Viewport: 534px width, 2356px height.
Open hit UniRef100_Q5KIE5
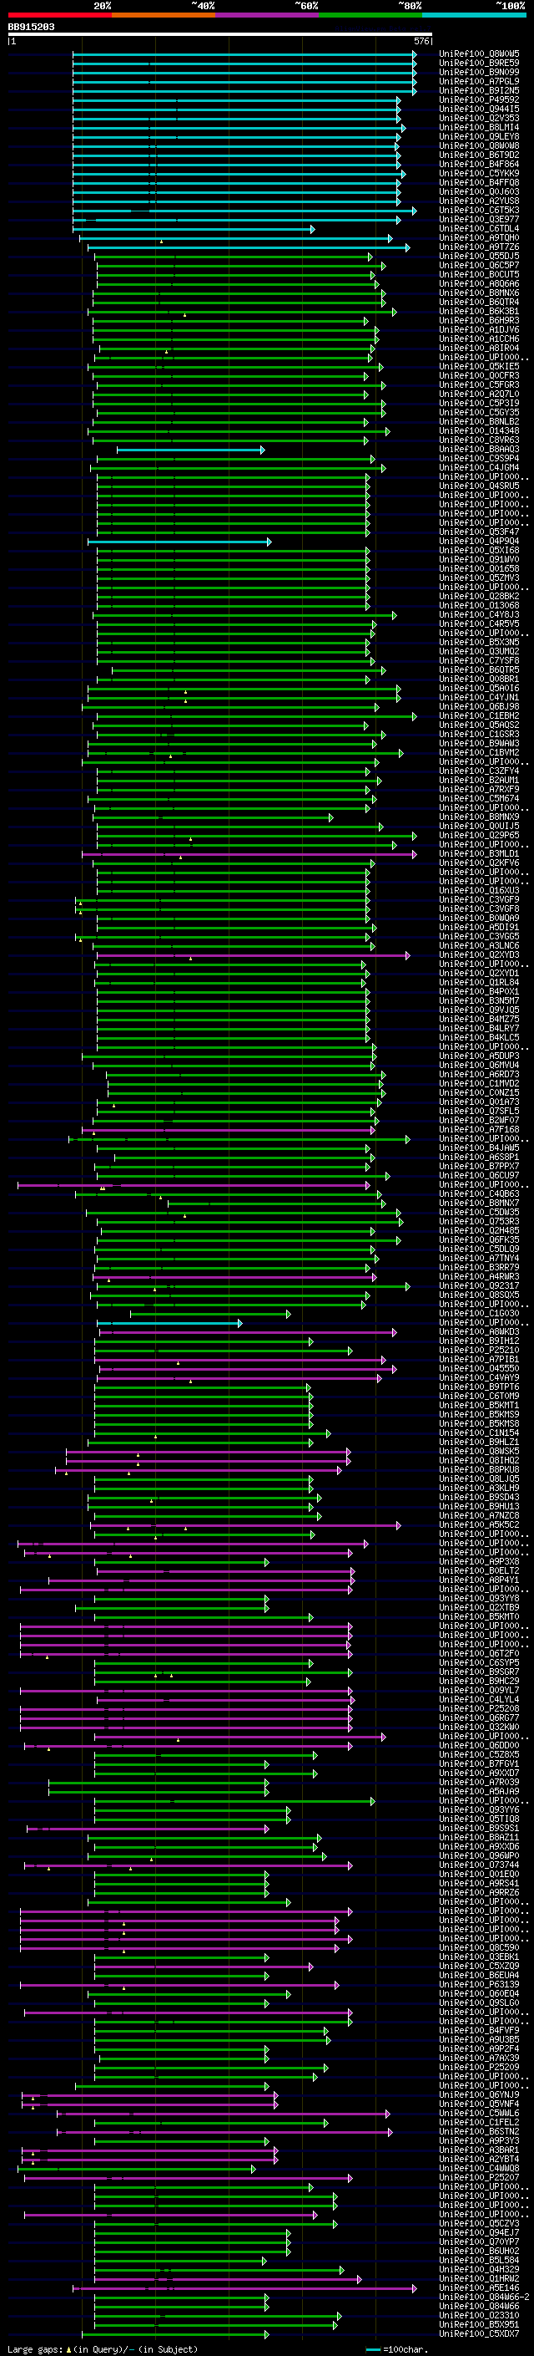(479, 367)
